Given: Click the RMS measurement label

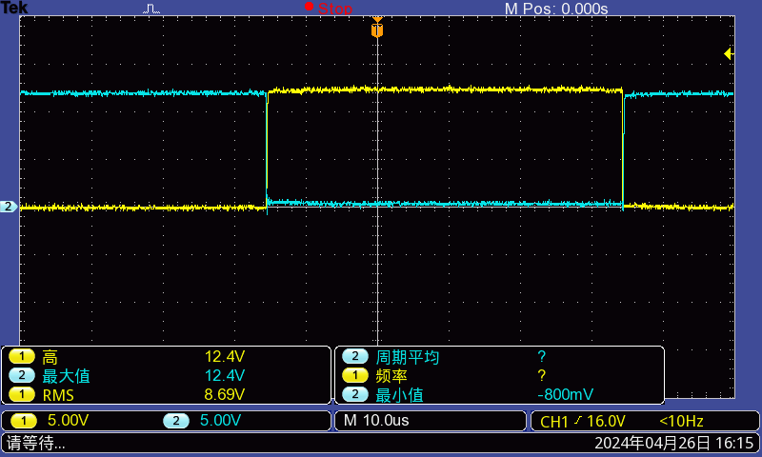Looking at the screenshot, I should (58, 395).
